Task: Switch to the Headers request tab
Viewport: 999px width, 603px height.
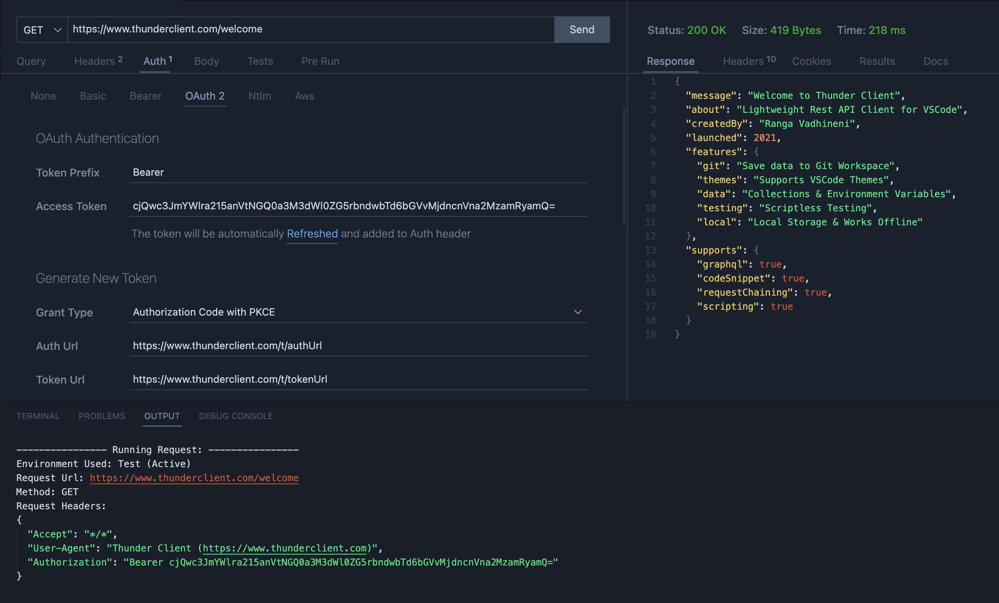Action: coord(94,61)
